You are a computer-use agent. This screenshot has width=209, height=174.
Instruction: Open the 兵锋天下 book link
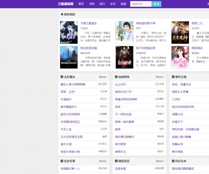point(177,122)
